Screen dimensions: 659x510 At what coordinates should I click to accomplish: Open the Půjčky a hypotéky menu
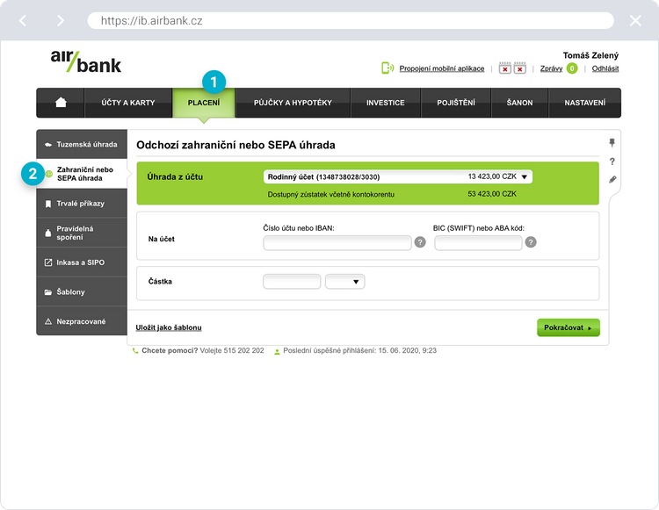[293, 103]
